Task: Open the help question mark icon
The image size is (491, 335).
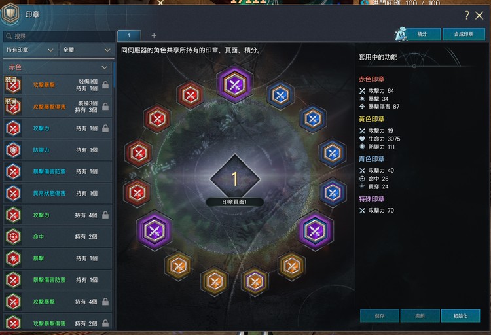Action: tap(467, 15)
